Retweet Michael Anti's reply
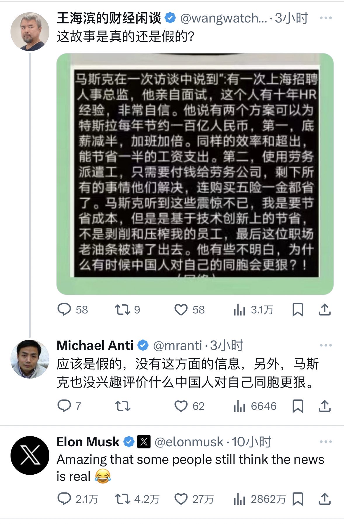The height and width of the screenshot is (524, 344). pos(122,406)
